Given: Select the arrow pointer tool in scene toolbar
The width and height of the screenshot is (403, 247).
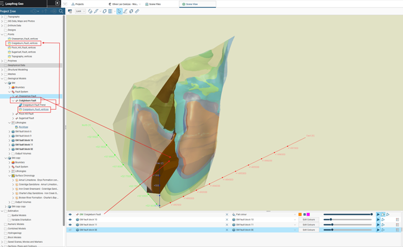Looking at the screenshot, I should click(119, 11).
